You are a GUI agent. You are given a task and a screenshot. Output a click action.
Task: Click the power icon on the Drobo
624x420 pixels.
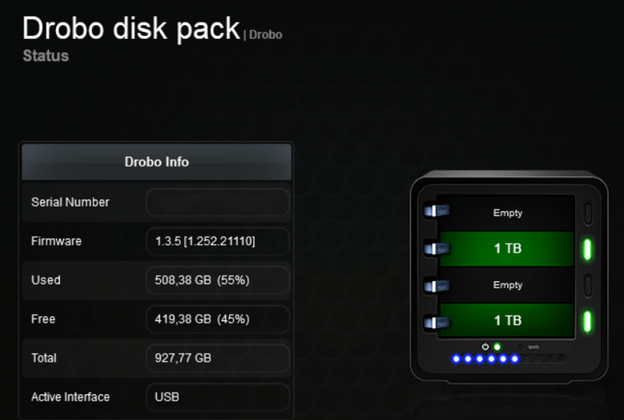[x=485, y=346]
